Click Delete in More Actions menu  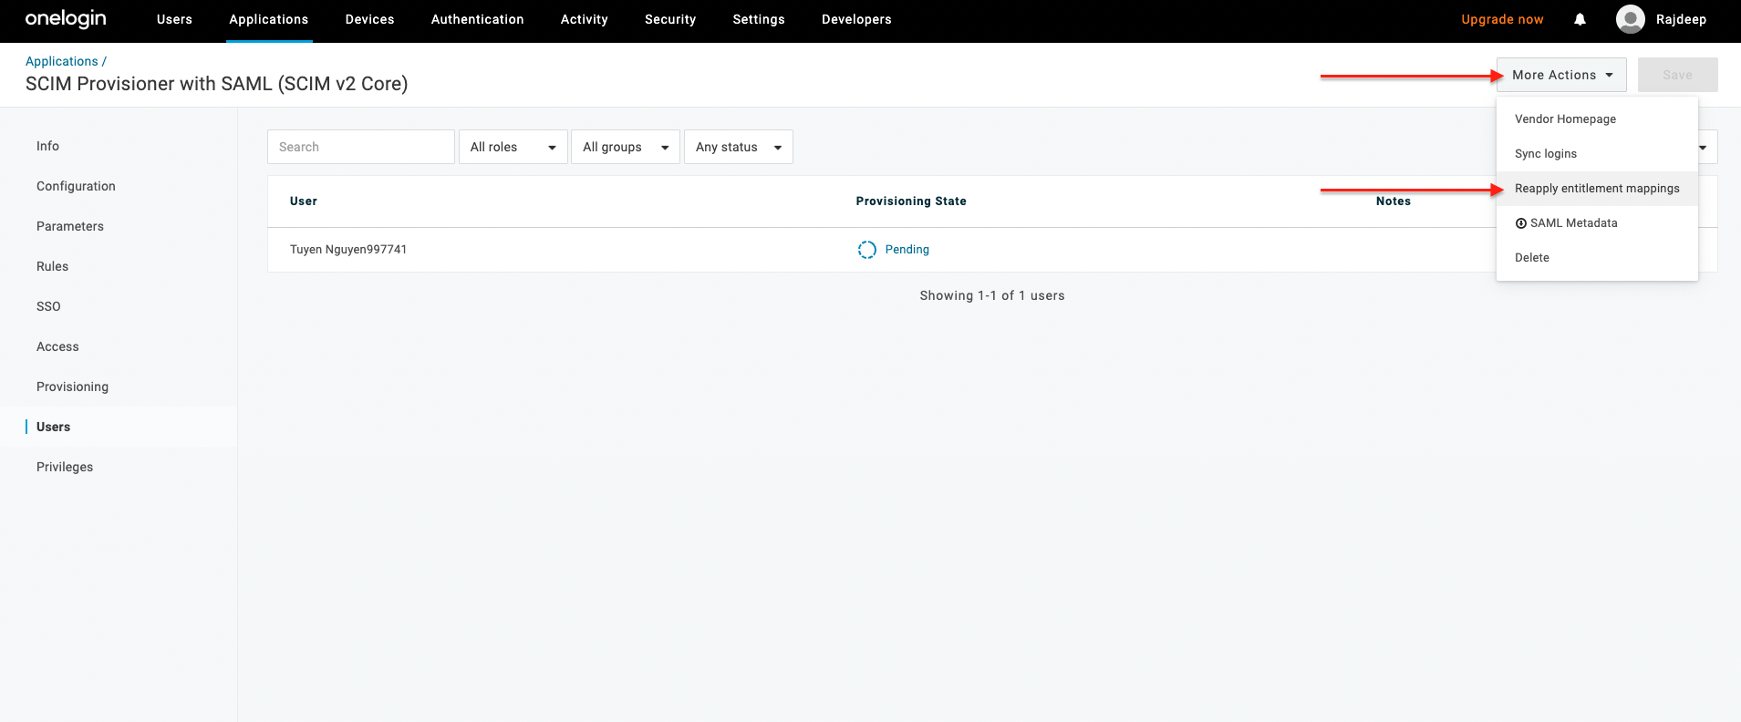pos(1531,258)
